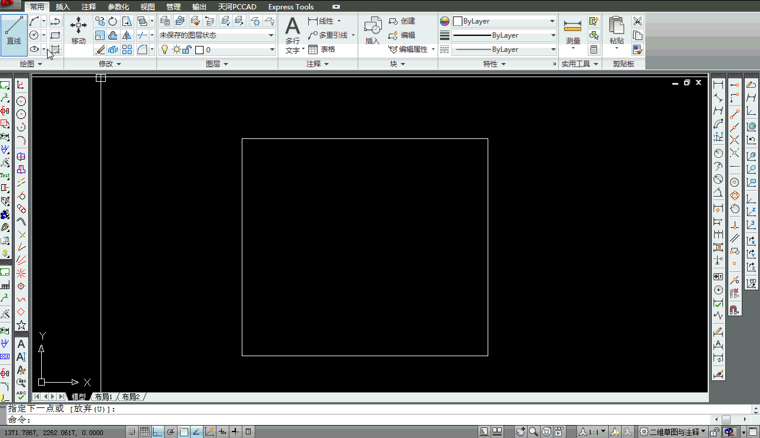Click the Erase tool in 修改 panel

pos(99,49)
